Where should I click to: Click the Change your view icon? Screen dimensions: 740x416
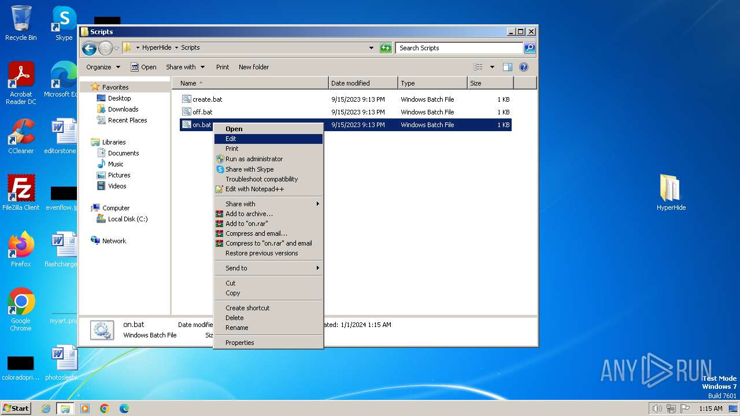[478, 67]
